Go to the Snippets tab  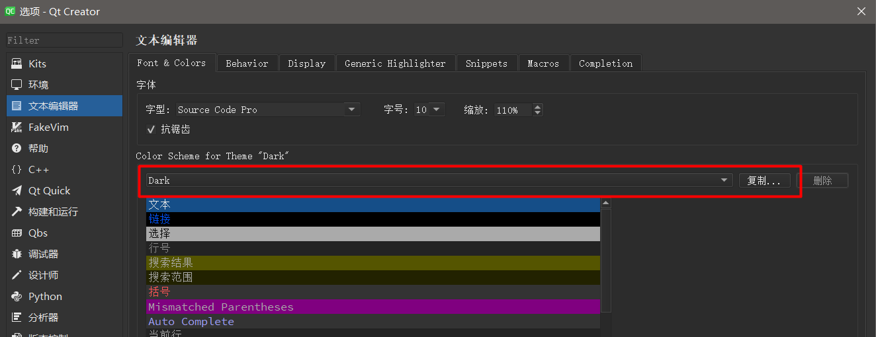click(x=486, y=63)
